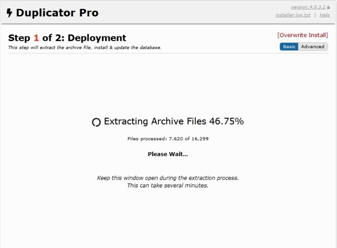Click the Please Wait... message

point(168,154)
